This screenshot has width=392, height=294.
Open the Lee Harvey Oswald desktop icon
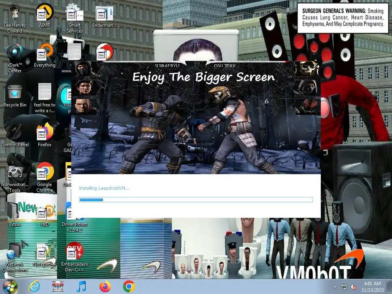click(x=15, y=19)
